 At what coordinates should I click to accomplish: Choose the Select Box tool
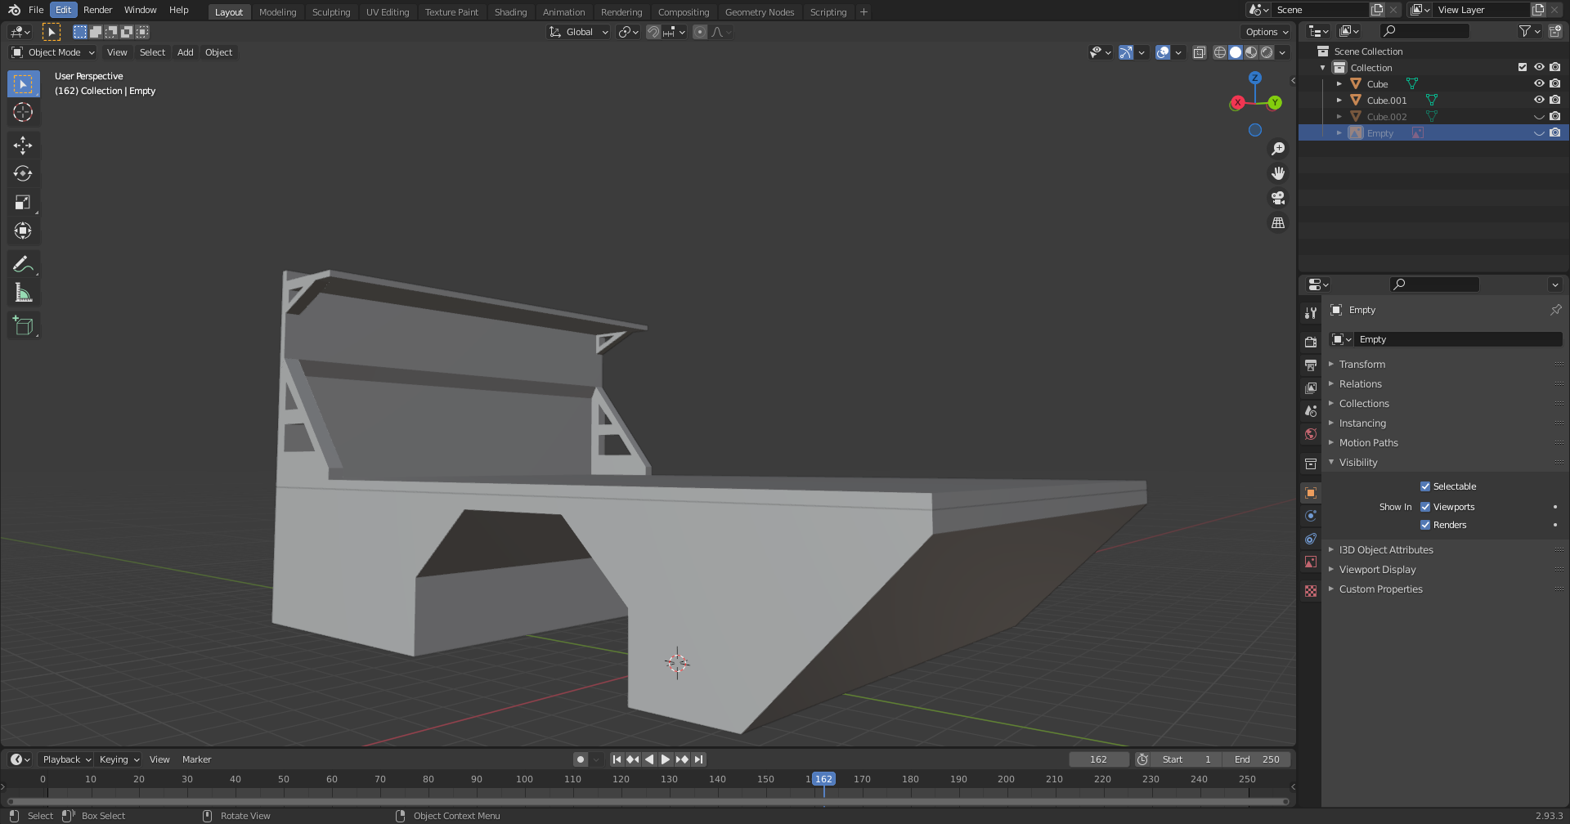pos(23,84)
